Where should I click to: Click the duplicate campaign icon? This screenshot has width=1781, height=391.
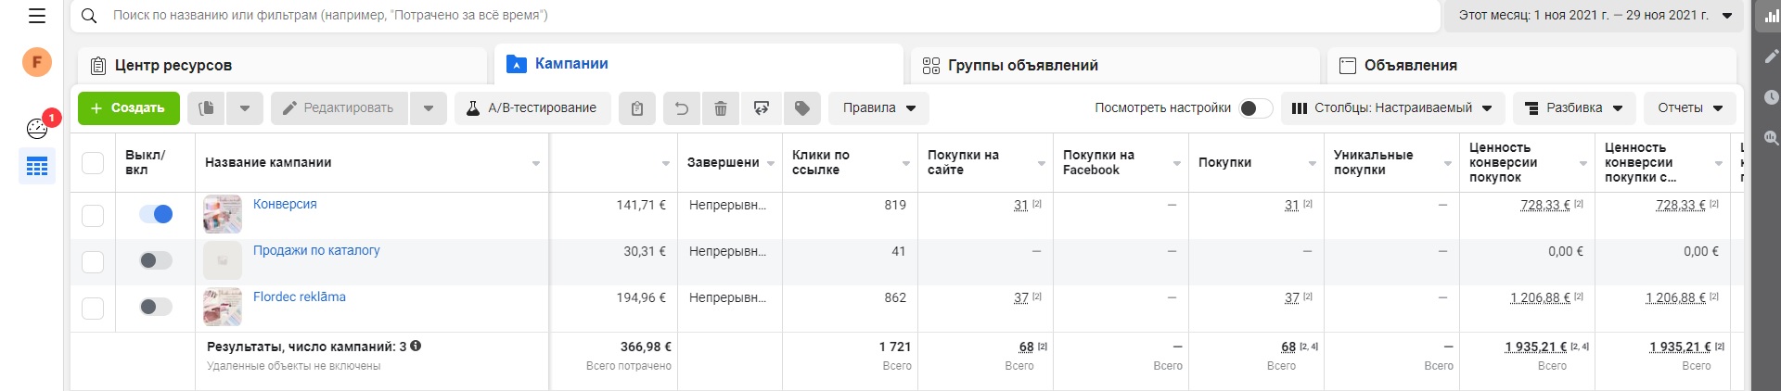coord(206,108)
